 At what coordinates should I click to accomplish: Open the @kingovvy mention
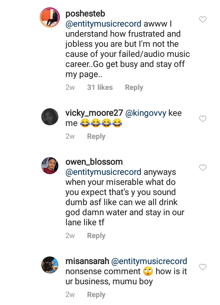tap(146, 113)
